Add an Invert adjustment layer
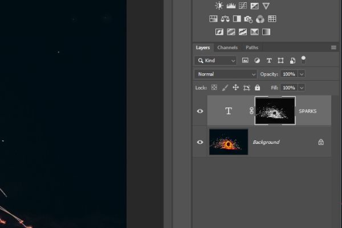The width and height of the screenshot is (342, 228). click(x=219, y=32)
